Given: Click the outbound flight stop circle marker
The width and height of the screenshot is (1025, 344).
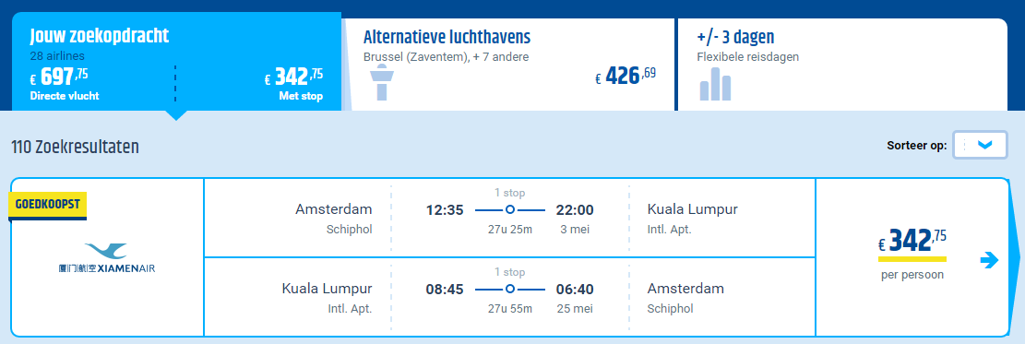Looking at the screenshot, I should [510, 210].
